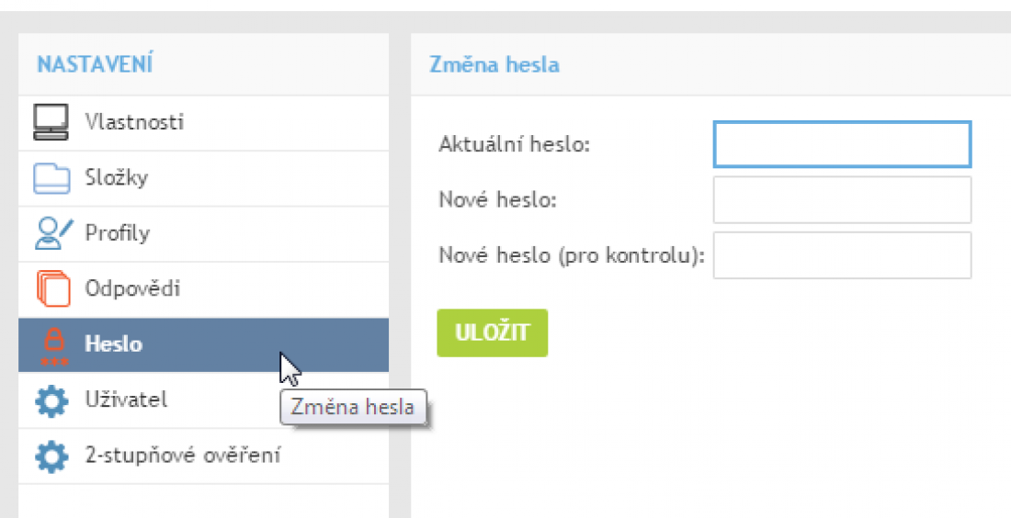Focus the Aktuální heslo input field
The height and width of the screenshot is (518, 1011).
tap(841, 144)
